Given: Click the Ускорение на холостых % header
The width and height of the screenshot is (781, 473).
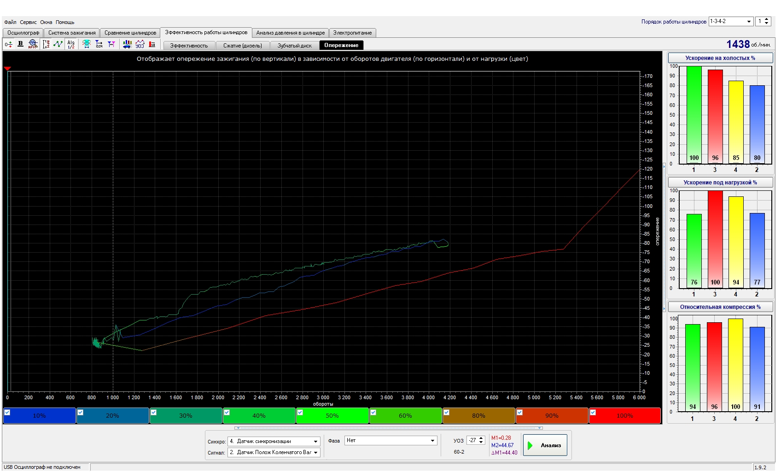Looking at the screenshot, I should pos(720,58).
